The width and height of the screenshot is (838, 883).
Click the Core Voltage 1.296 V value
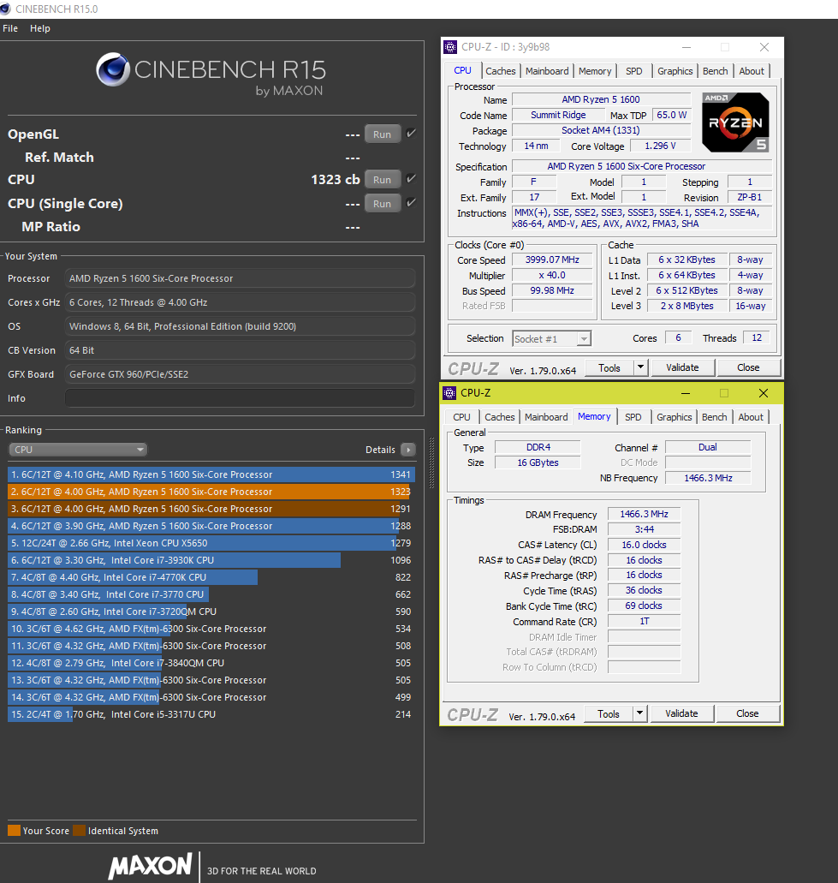(660, 146)
